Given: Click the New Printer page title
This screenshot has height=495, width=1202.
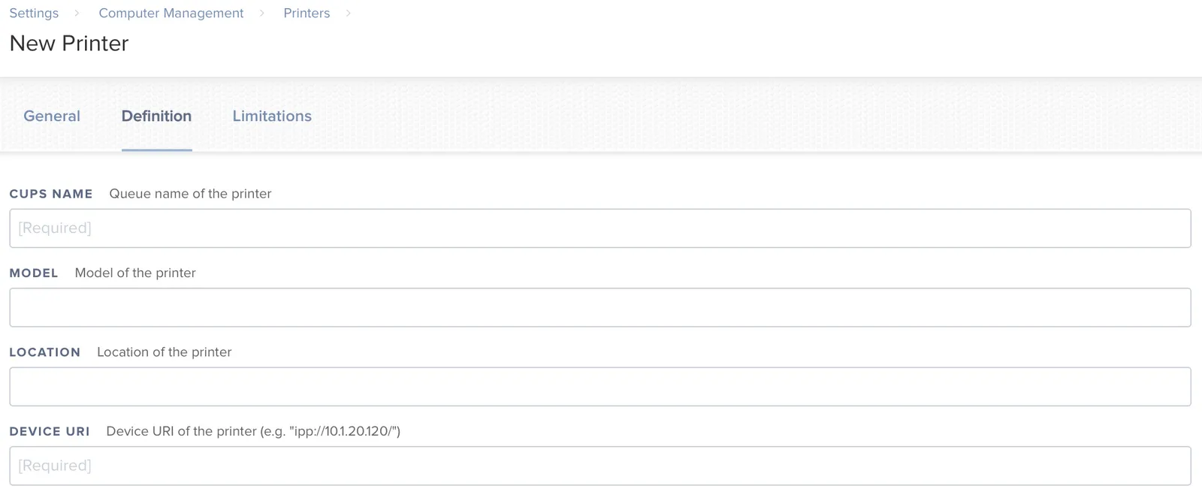Looking at the screenshot, I should pos(68,44).
